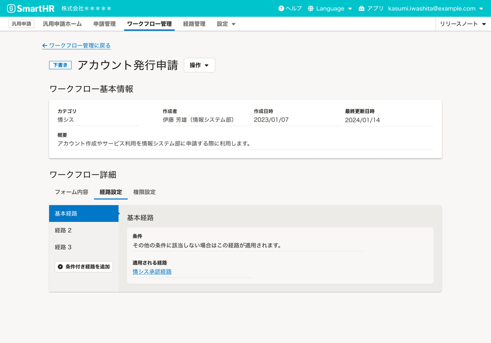This screenshot has height=343, width=491.
Task: Click the アプリ button in header
Action: 371,8
